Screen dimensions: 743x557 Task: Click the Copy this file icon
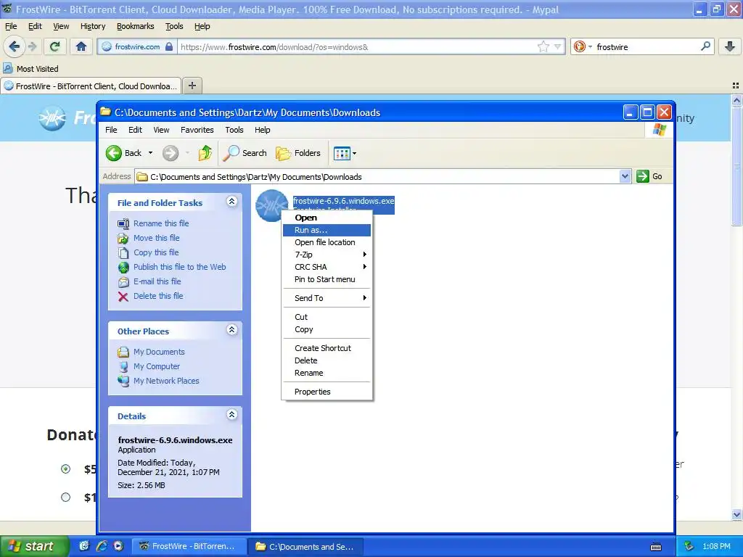[123, 253]
